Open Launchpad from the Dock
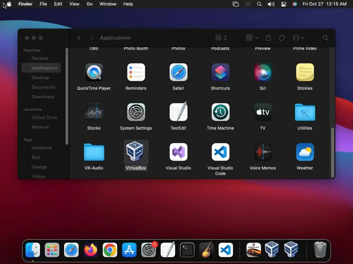Screen dimensions: 353x264 tap(52, 250)
